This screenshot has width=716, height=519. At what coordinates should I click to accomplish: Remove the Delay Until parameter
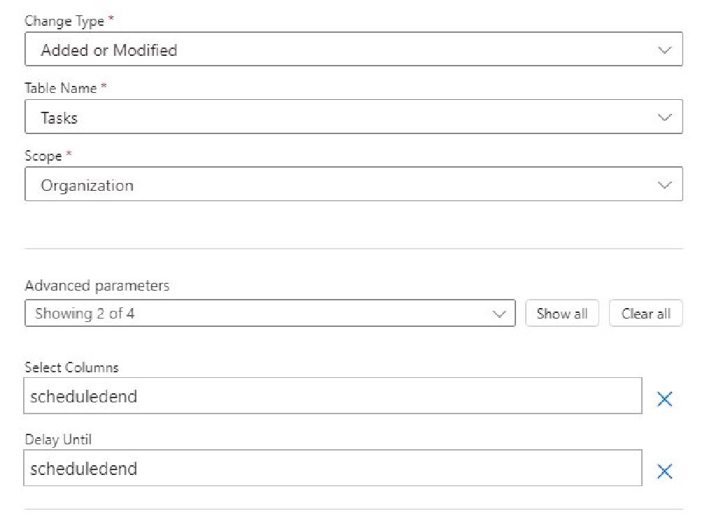(664, 472)
